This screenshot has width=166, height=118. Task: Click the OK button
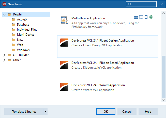coord(106,111)
